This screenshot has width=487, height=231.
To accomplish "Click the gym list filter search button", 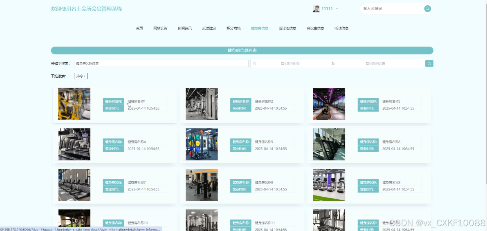I will click(429, 64).
